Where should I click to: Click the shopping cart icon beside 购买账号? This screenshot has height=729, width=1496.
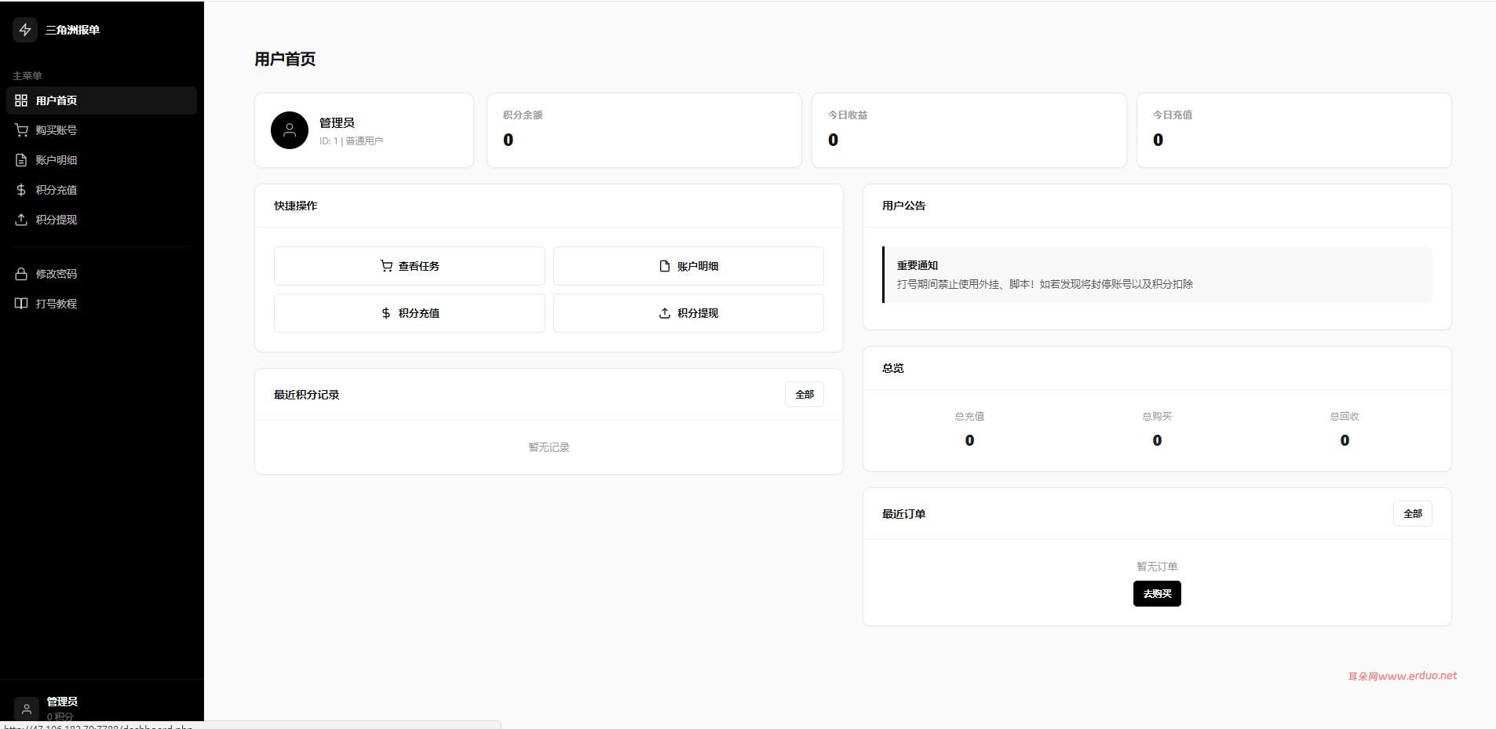21,130
